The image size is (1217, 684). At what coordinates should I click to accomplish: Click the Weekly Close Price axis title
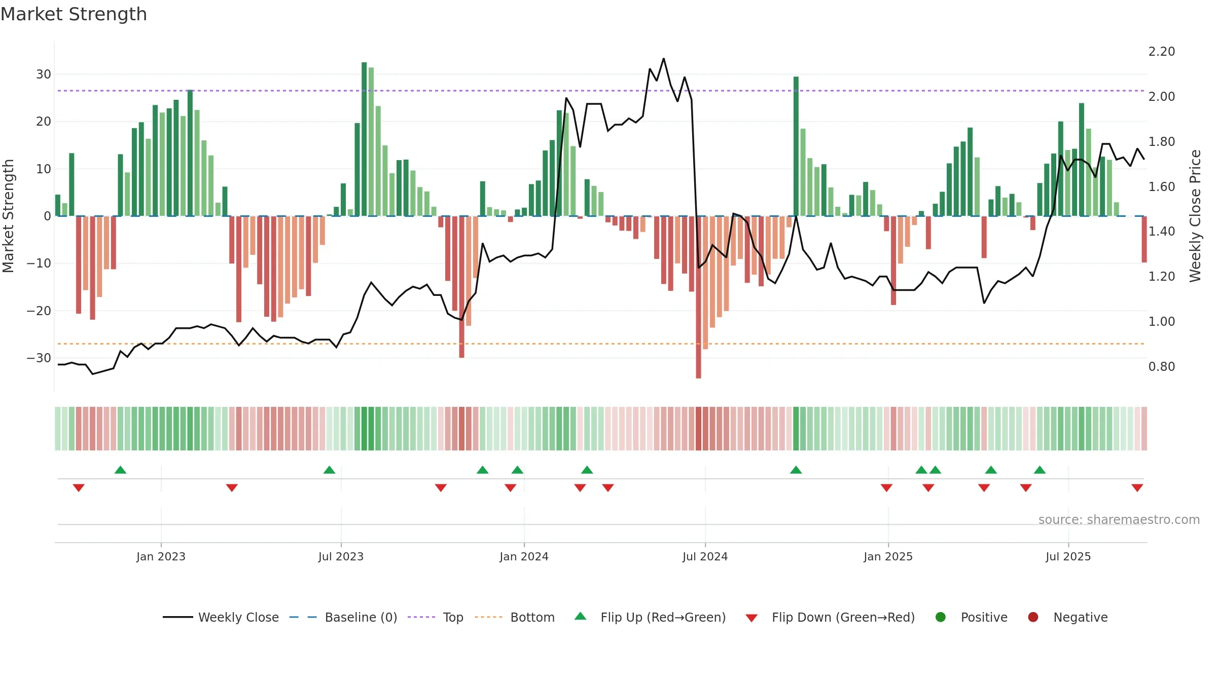click(1195, 216)
